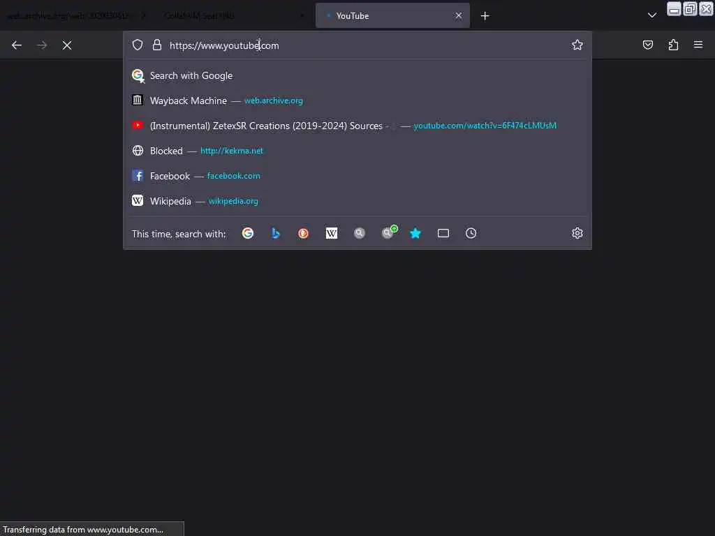Screen dimensions: 715x536
Task: Open the Wikipedia suggestion
Action: 357,201
